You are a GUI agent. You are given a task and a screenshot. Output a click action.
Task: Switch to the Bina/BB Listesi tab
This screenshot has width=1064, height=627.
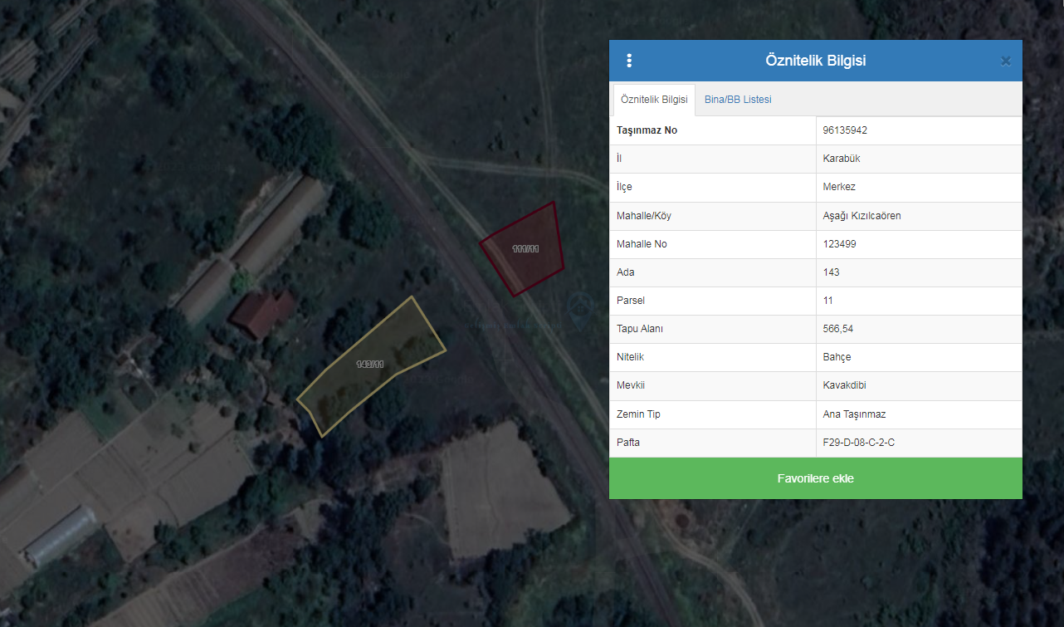pos(738,100)
